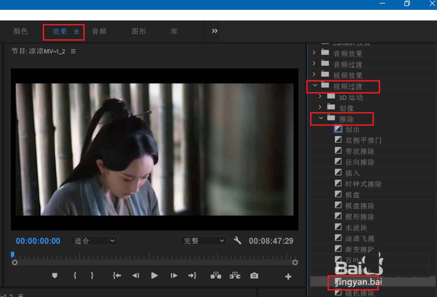Select the 划出 transition
The height and width of the screenshot is (297, 437).
tap(352, 129)
